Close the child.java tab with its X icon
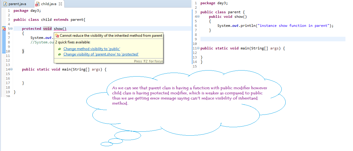 pyautogui.click(x=60, y=4)
